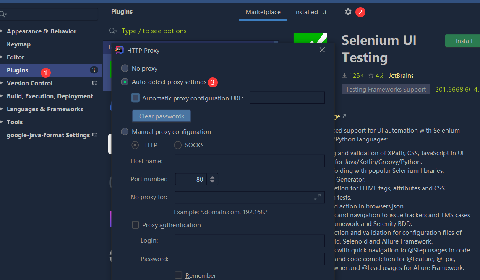Tick the Proxy authentication checkbox

point(136,225)
